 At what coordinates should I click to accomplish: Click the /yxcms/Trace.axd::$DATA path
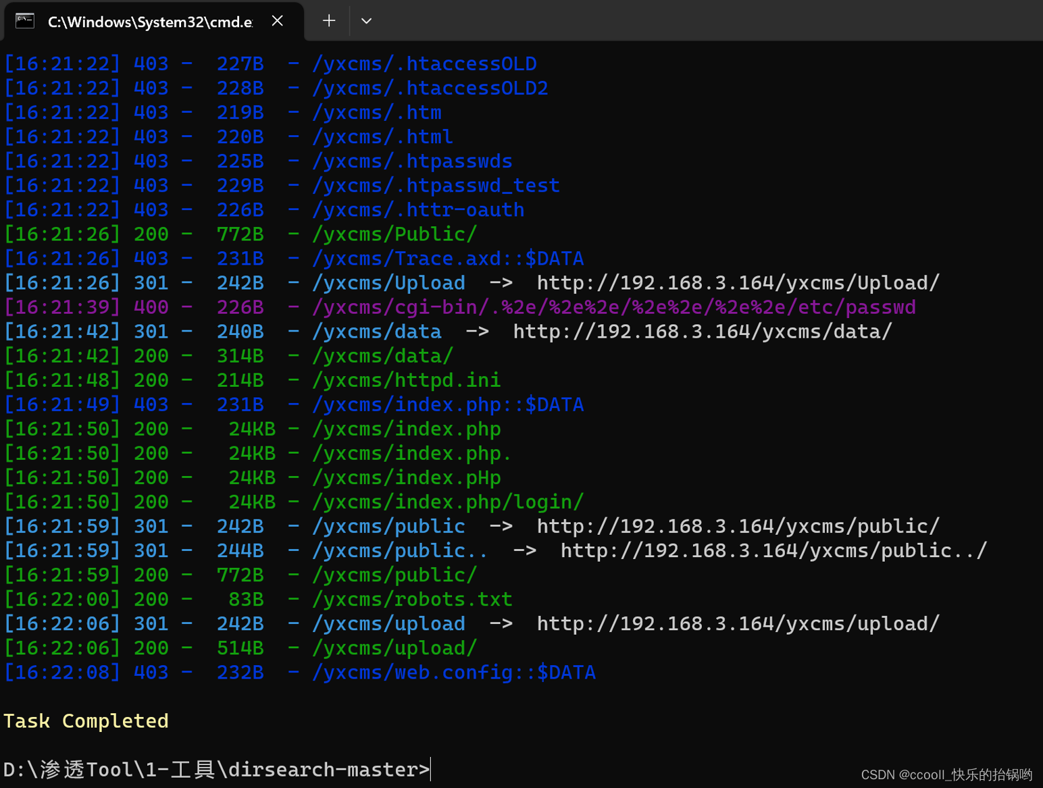click(x=448, y=258)
